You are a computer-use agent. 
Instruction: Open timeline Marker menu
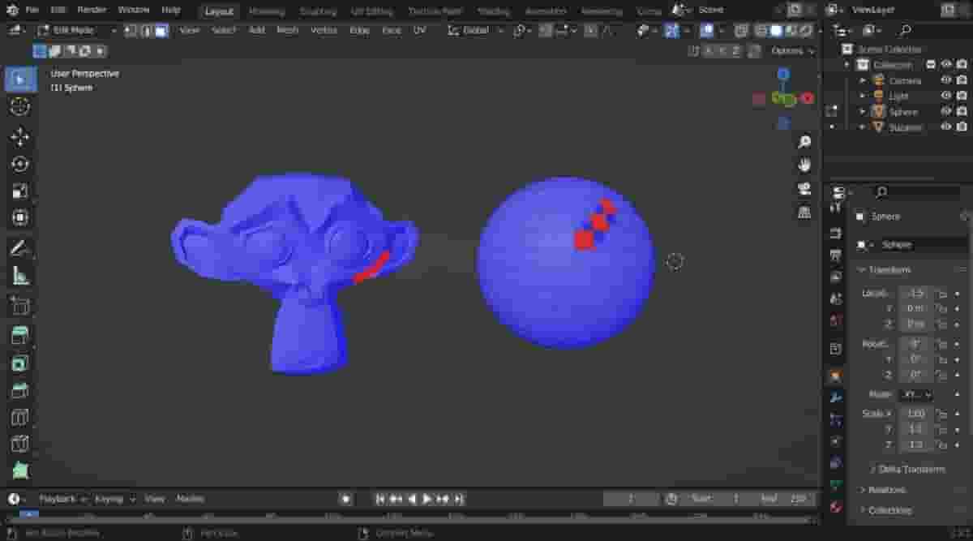191,499
